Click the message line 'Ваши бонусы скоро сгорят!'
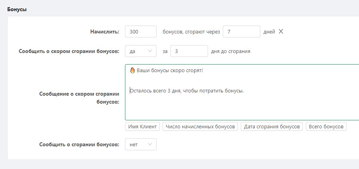359x169 pixels. point(170,71)
